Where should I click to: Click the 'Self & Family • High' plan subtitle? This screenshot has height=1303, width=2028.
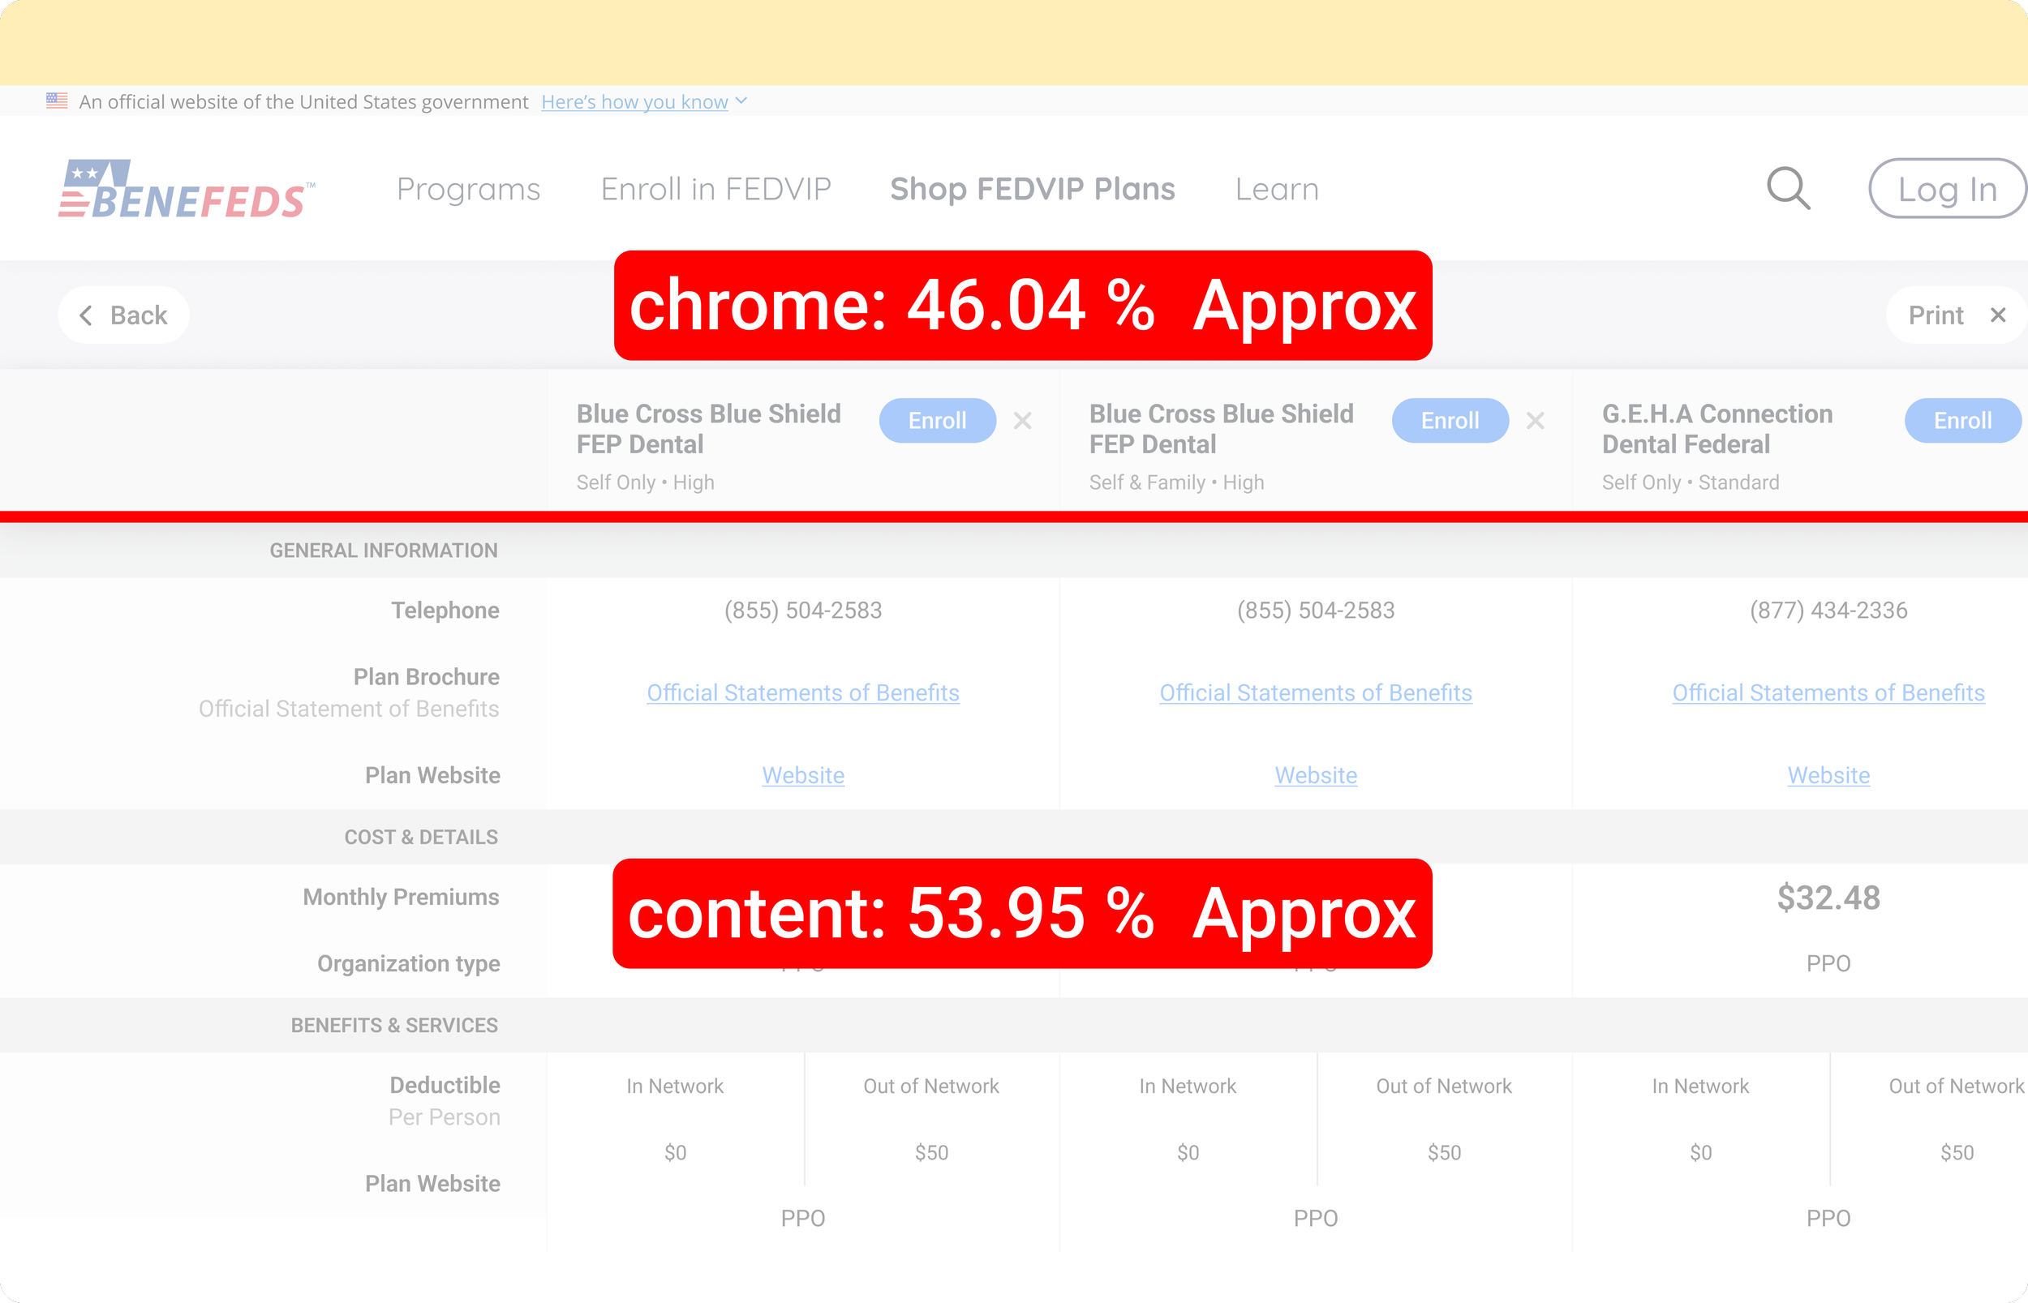1176,482
